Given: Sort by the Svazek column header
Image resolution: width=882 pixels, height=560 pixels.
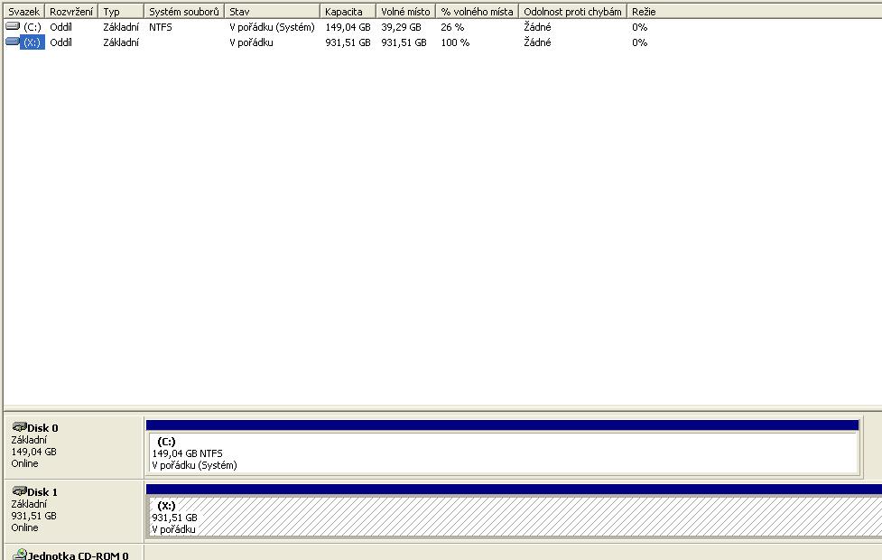Looking at the screenshot, I should coord(24,11).
